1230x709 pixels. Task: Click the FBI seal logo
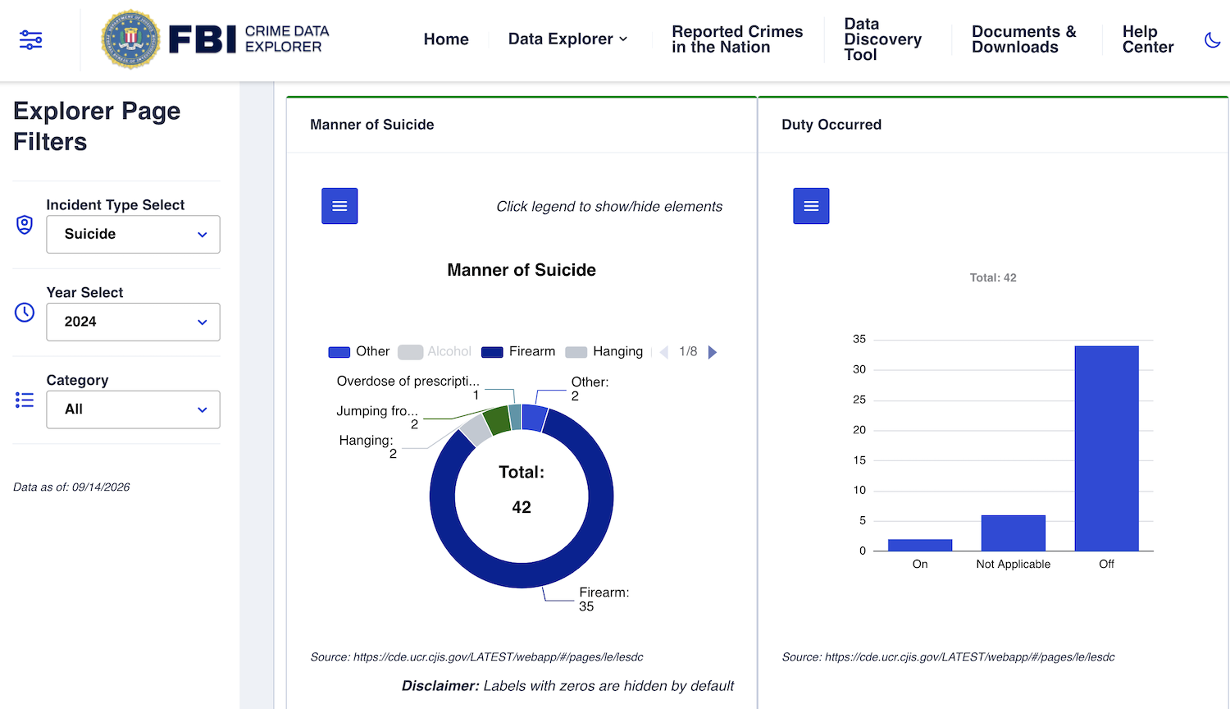[130, 39]
